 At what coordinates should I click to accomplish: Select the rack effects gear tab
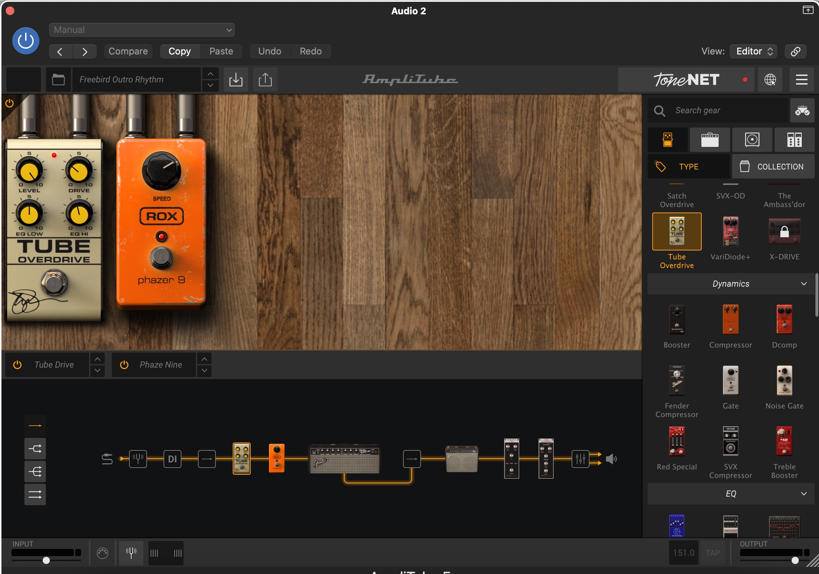click(x=795, y=140)
